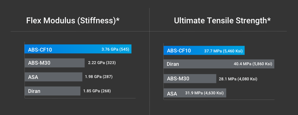Select the blue ABS-CF10 bar in Tensile Strength chart
The width and height of the screenshot is (298, 115).
[x=204, y=50]
